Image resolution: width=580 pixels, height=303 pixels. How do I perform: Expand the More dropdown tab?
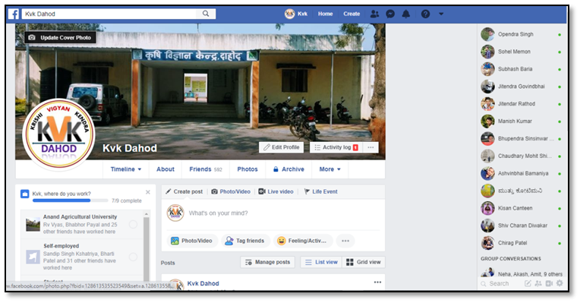[329, 169]
